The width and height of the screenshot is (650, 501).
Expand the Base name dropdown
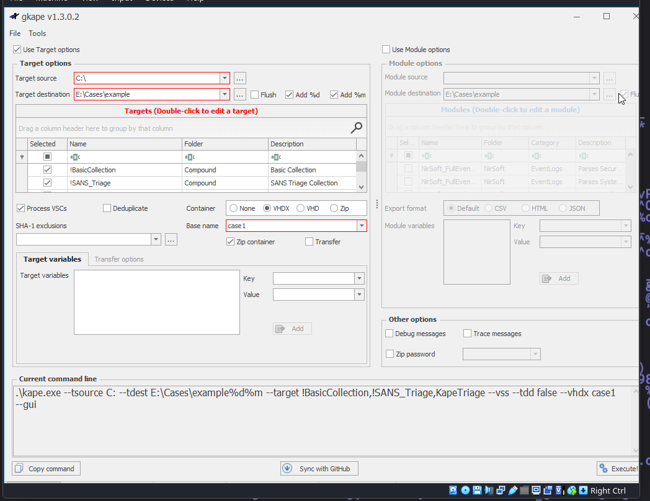[361, 226]
